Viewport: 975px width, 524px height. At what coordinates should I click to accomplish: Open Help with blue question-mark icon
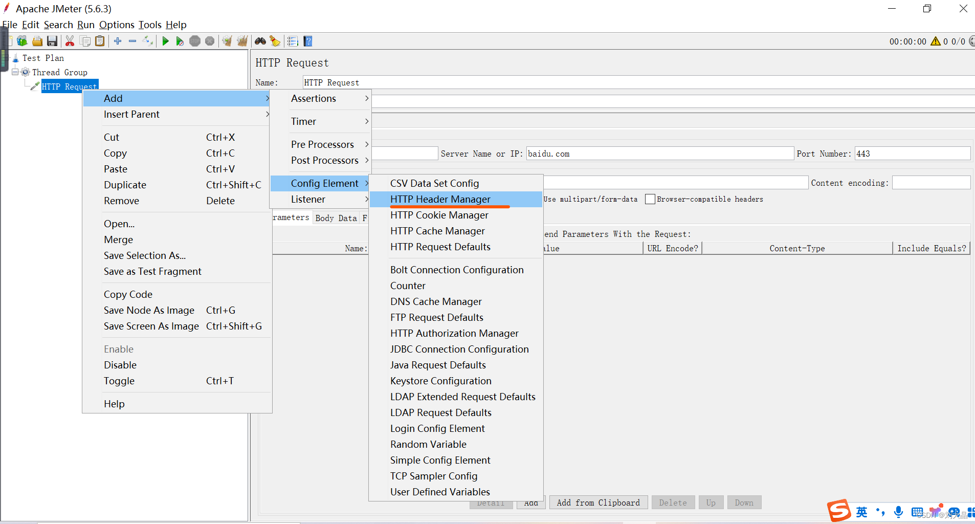coord(308,41)
